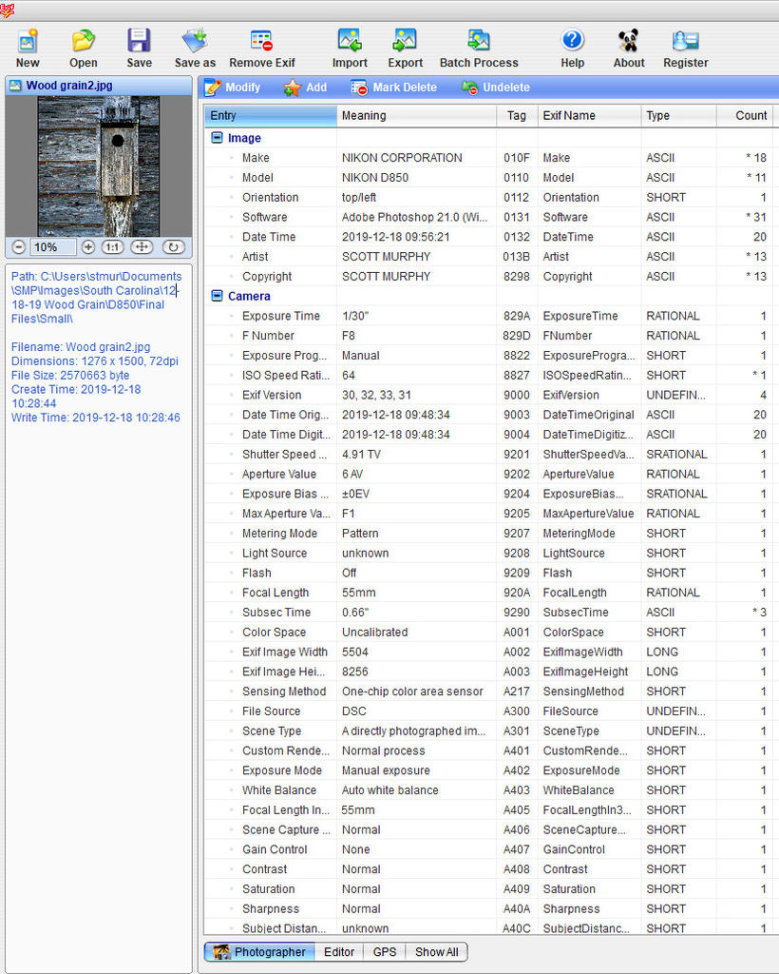Click the New file toolbar icon
The height and width of the screenshot is (974, 779).
[28, 42]
